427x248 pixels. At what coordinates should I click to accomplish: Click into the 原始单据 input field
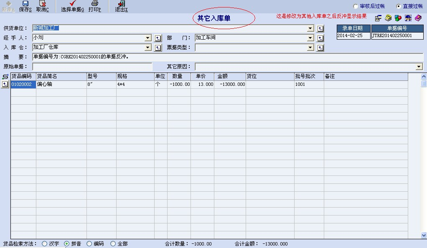click(x=92, y=67)
